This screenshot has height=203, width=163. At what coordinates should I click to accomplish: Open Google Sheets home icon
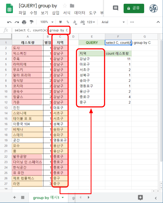[x=9, y=8]
